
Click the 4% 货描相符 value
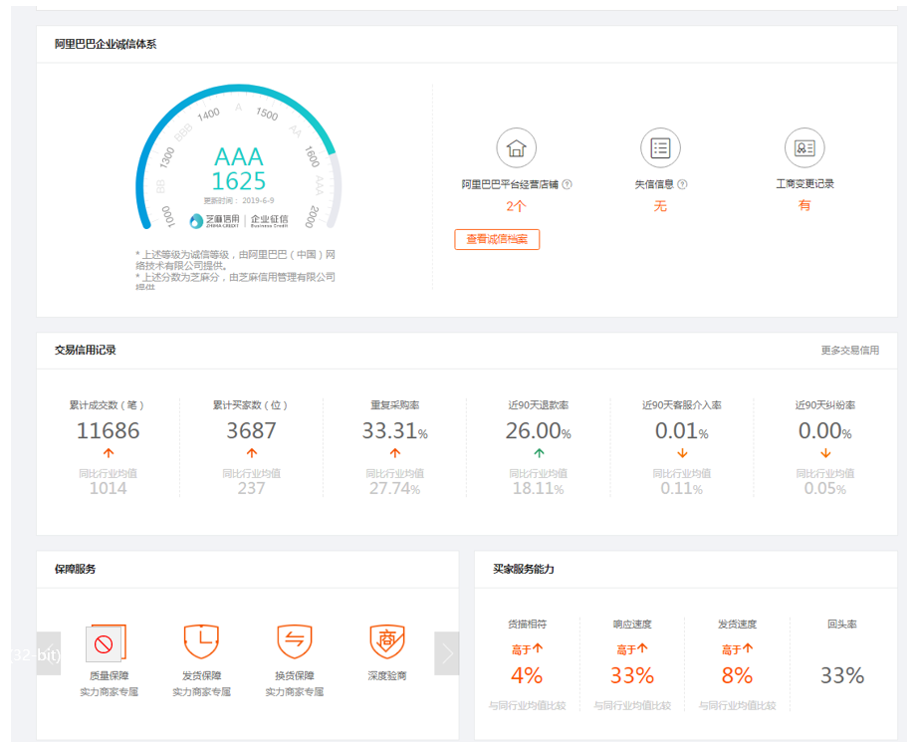coord(527,675)
